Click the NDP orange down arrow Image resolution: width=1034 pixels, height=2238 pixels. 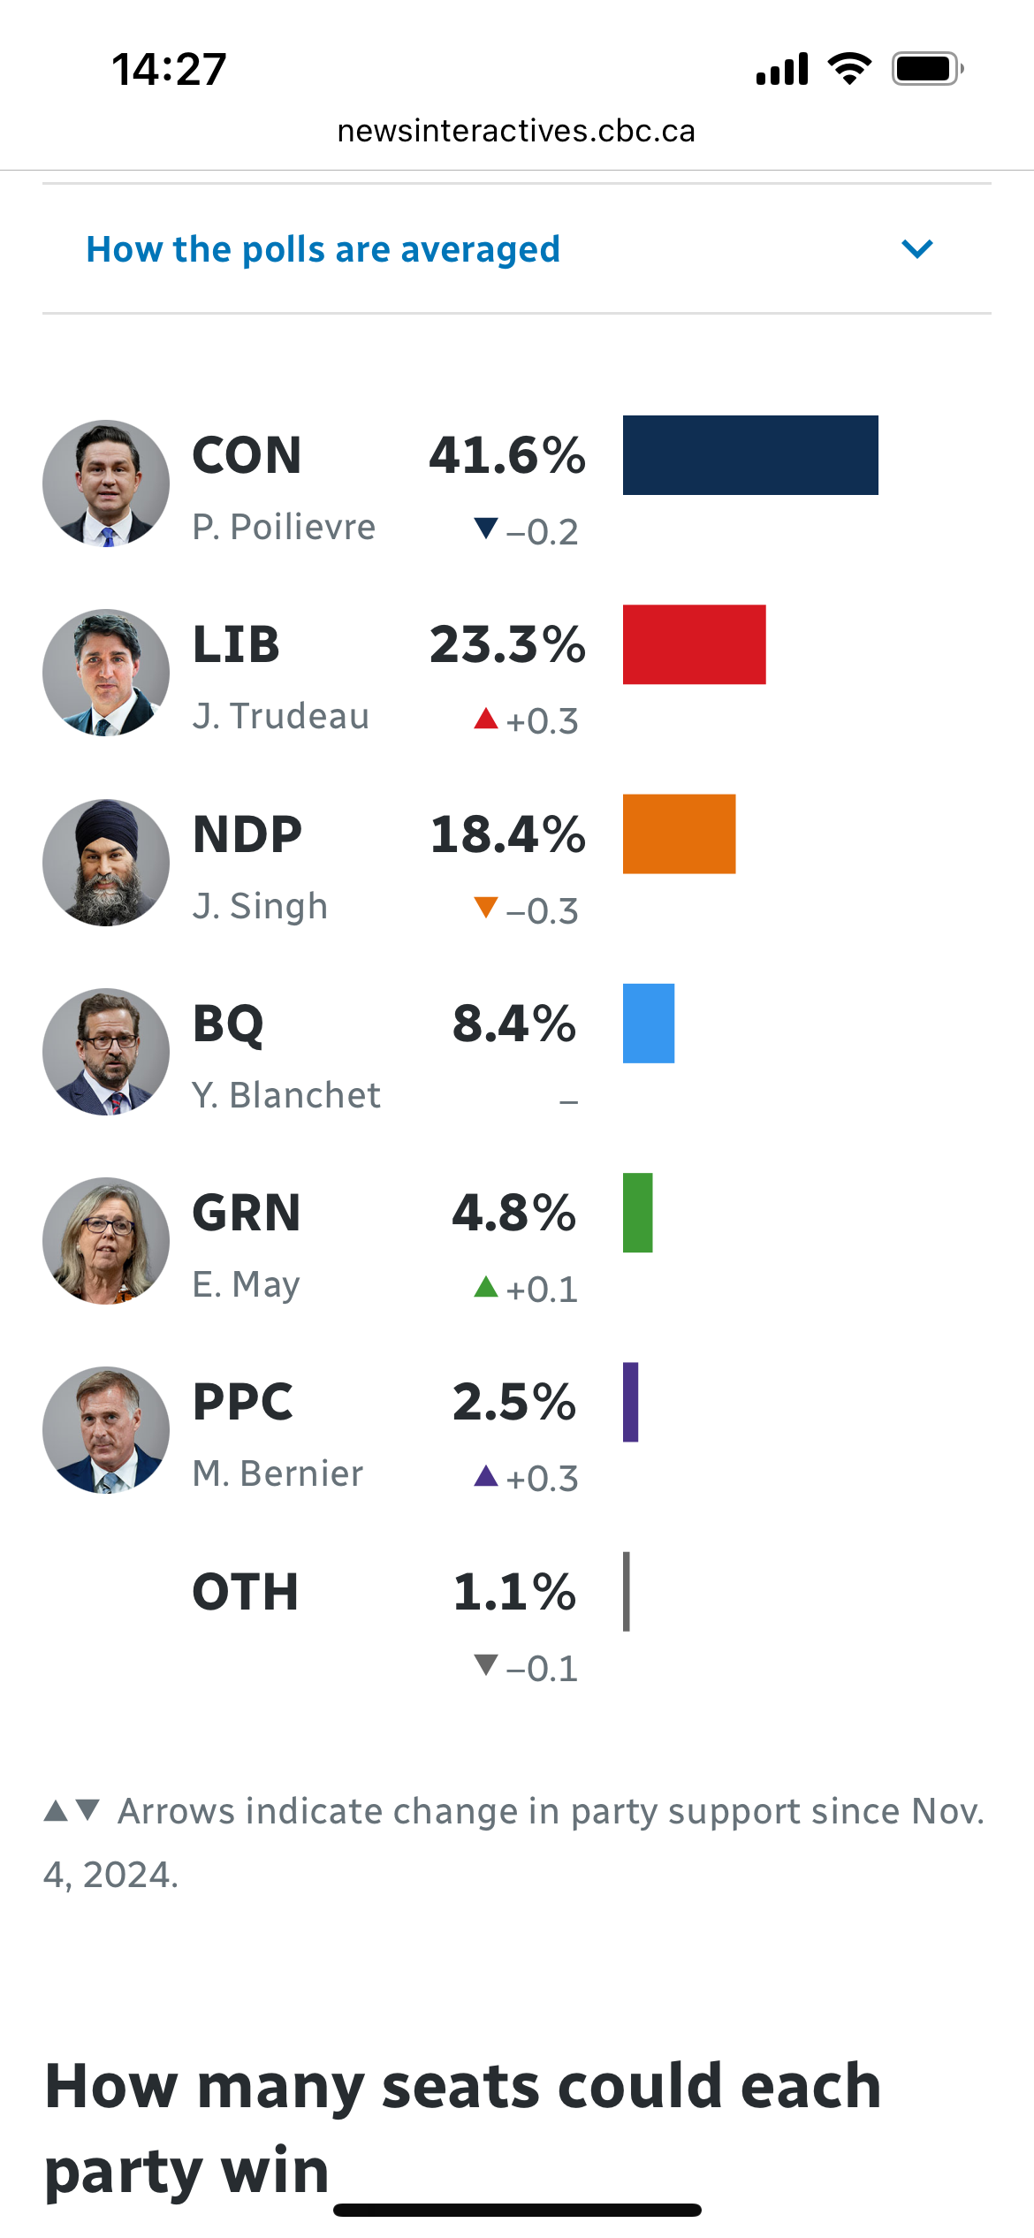[486, 907]
